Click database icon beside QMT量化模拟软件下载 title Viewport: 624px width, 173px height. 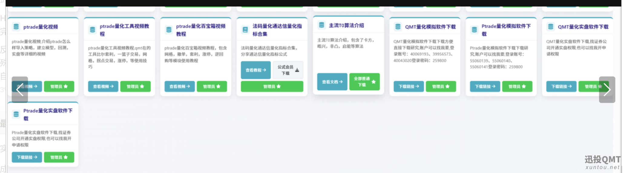point(398,27)
